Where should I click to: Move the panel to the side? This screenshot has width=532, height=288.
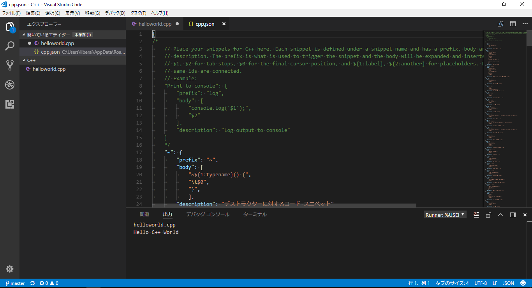(513, 215)
